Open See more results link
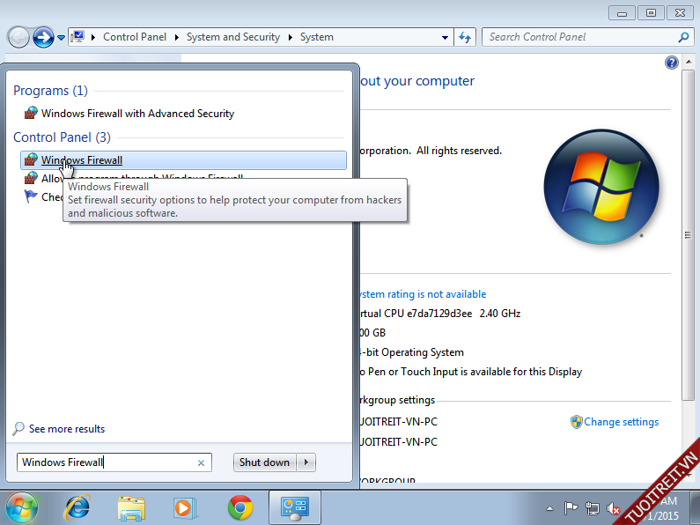Screen dimensions: 700x525 click(66, 429)
